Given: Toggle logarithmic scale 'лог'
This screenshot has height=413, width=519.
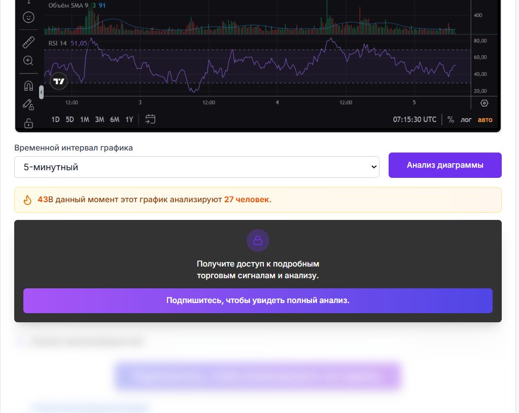Looking at the screenshot, I should tap(466, 120).
